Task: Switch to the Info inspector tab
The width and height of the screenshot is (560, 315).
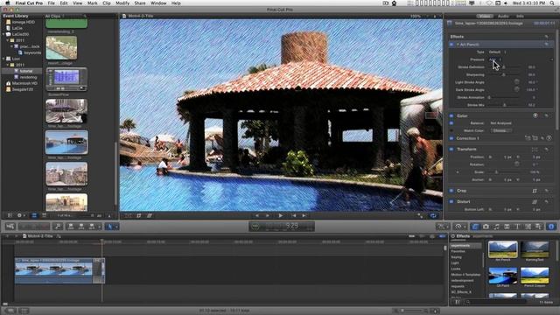Action: click(520, 16)
